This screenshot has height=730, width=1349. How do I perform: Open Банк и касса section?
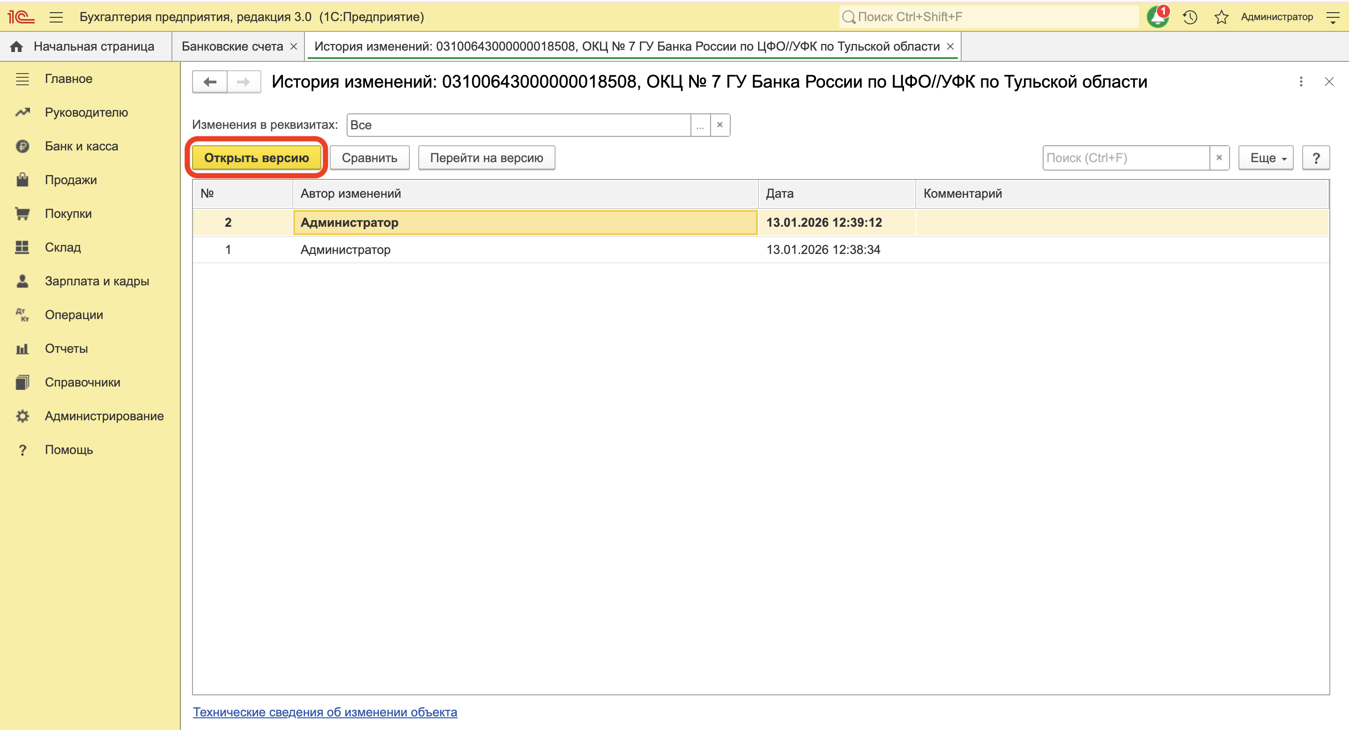pyautogui.click(x=81, y=146)
